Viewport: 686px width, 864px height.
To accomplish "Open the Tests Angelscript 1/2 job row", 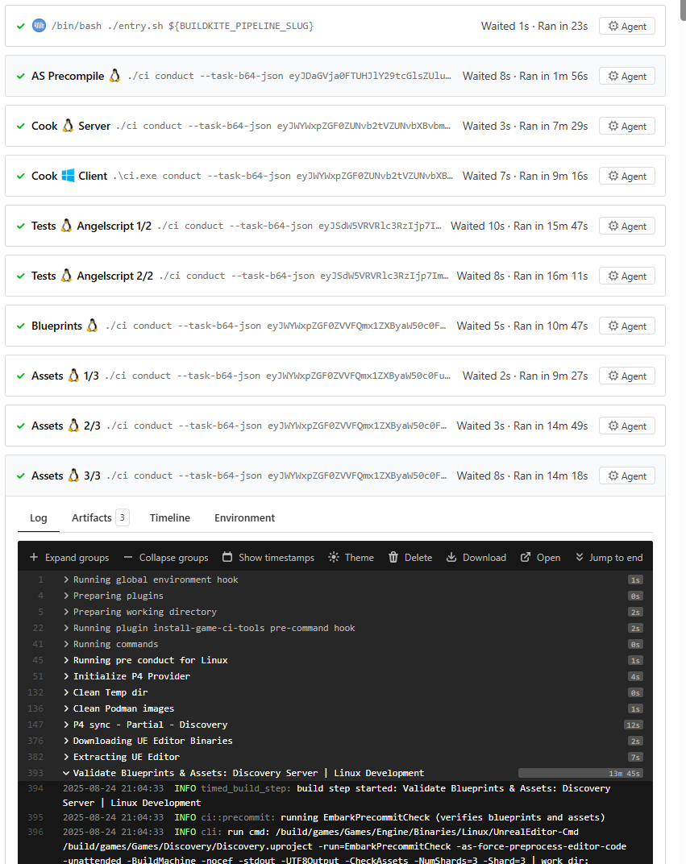I will [x=335, y=226].
